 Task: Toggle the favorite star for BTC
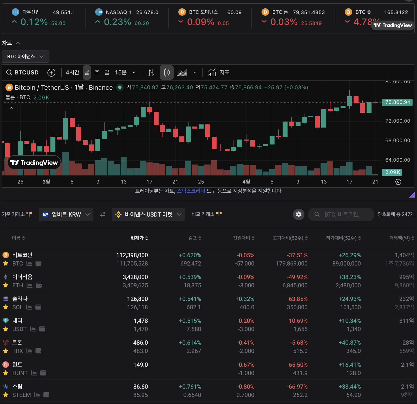point(6,263)
